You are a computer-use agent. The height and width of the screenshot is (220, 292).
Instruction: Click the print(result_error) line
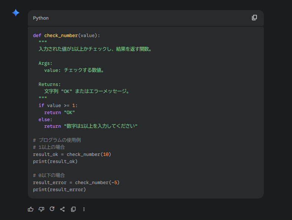click(x=59, y=190)
